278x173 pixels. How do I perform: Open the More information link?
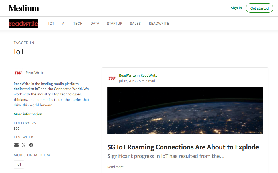pos(28,114)
